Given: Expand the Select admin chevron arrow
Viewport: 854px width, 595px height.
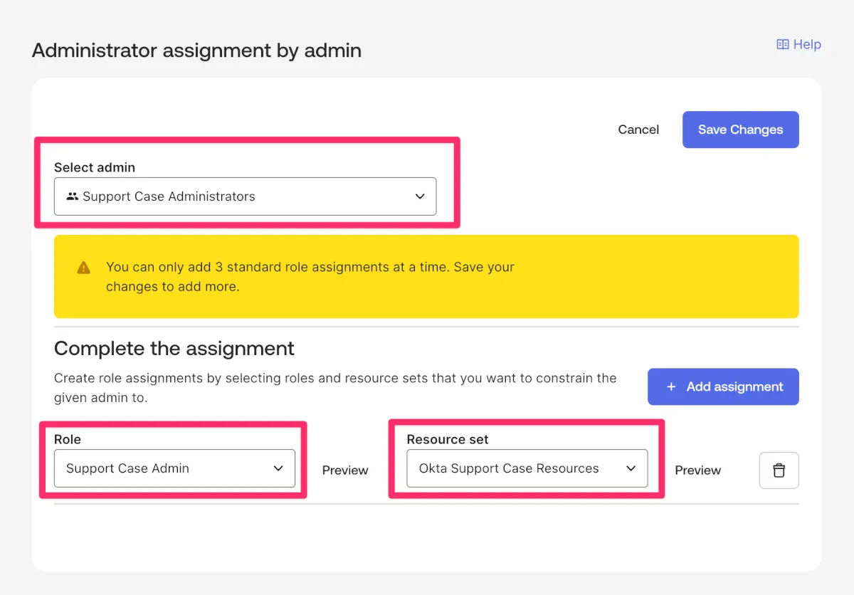Looking at the screenshot, I should point(420,196).
